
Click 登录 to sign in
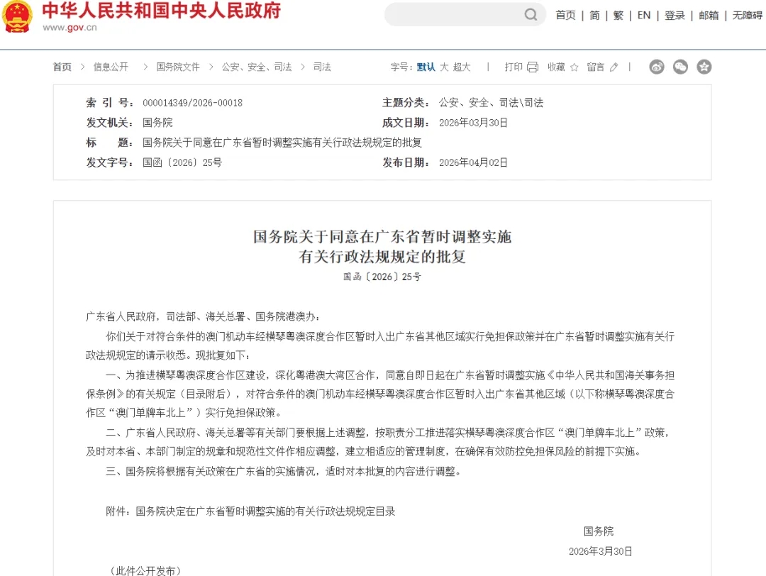[675, 16]
